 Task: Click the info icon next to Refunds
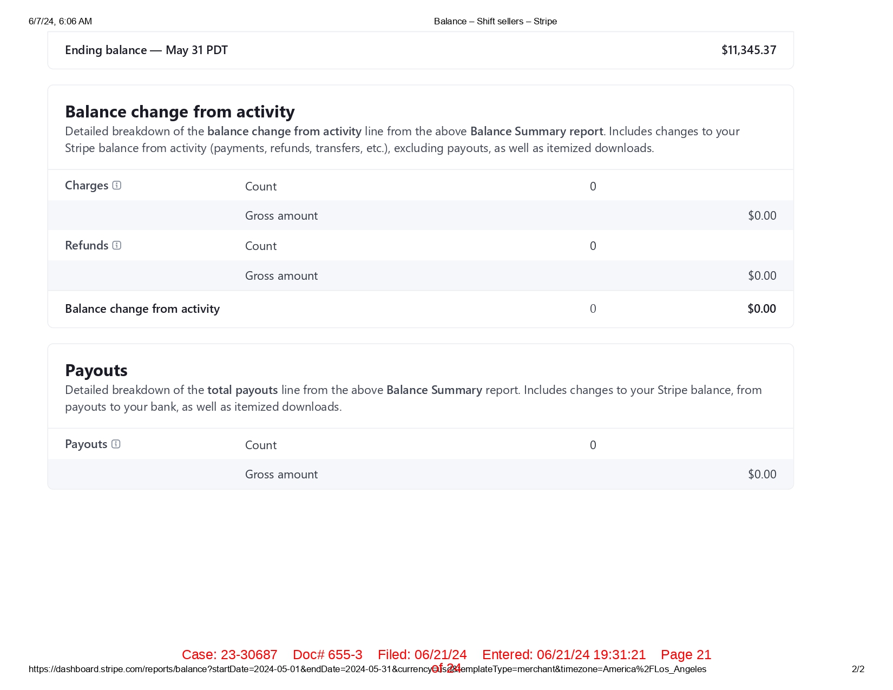[x=116, y=246]
